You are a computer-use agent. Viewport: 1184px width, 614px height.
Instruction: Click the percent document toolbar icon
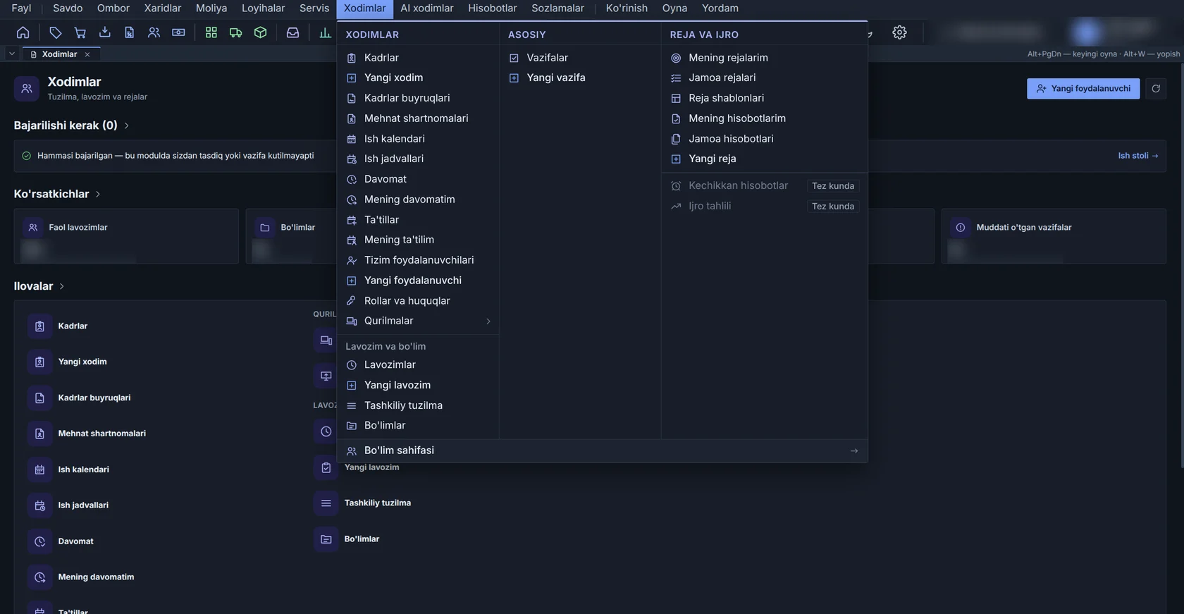[129, 32]
